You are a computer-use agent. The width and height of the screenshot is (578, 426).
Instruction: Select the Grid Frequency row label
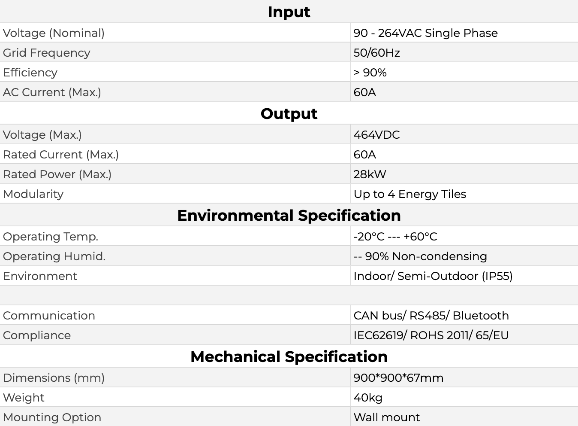(x=47, y=53)
